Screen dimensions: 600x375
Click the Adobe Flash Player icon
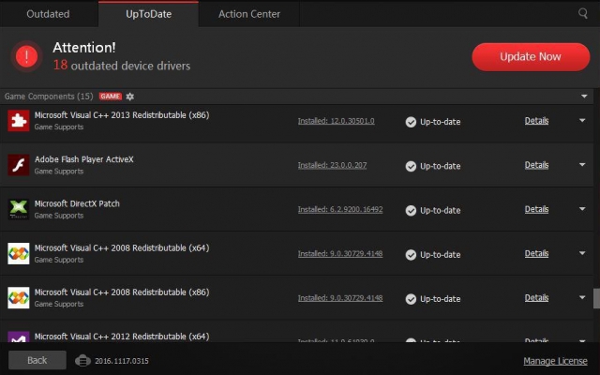click(x=19, y=165)
